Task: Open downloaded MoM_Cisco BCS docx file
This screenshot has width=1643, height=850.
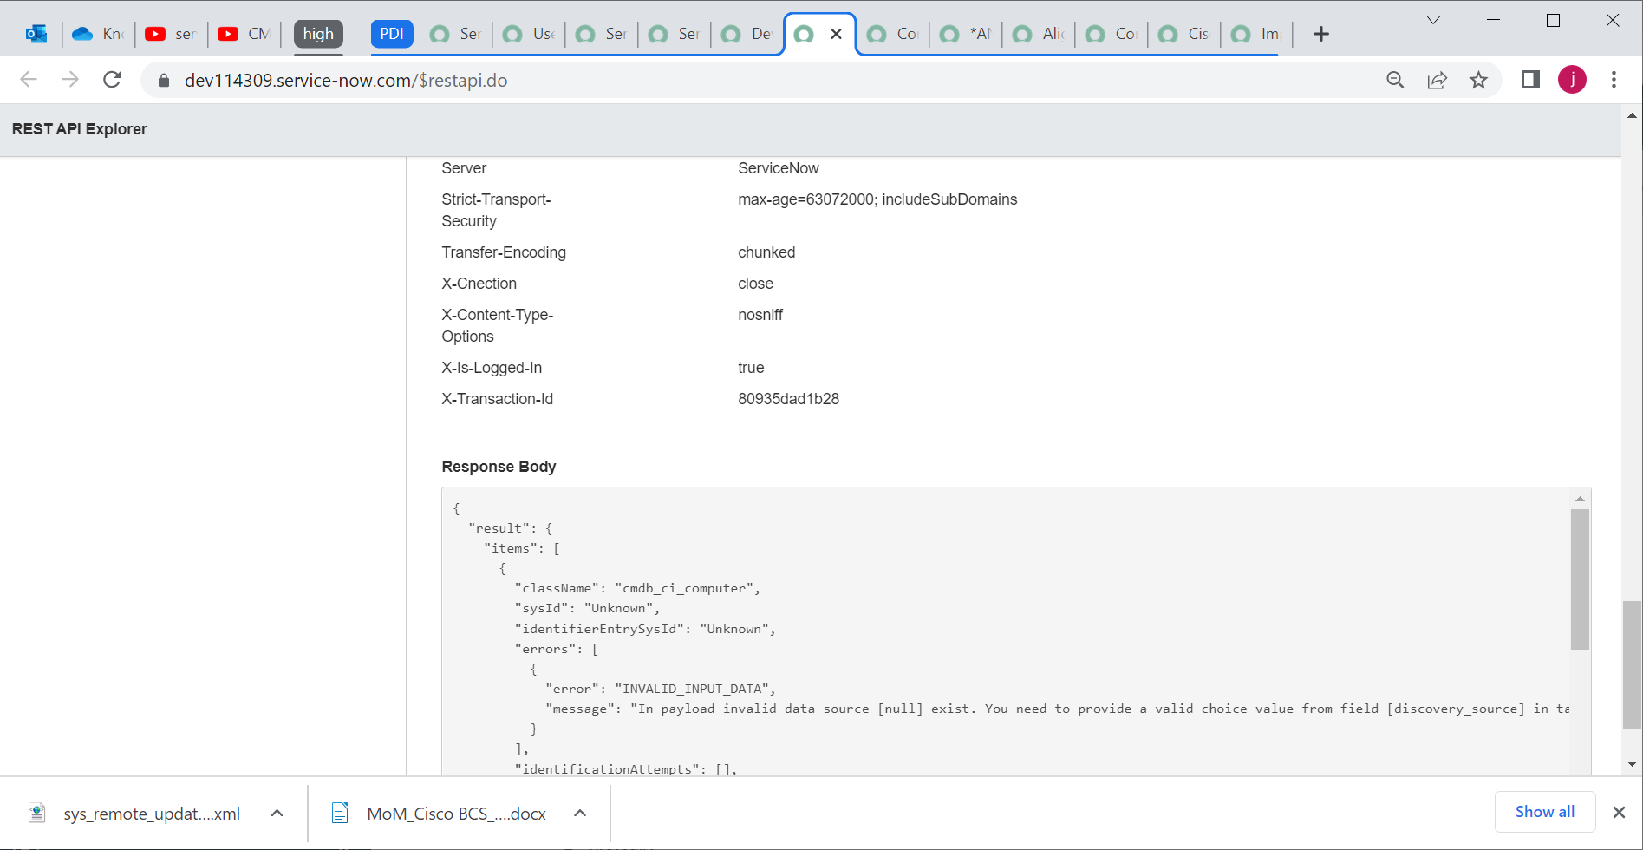Action: pyautogui.click(x=440, y=814)
